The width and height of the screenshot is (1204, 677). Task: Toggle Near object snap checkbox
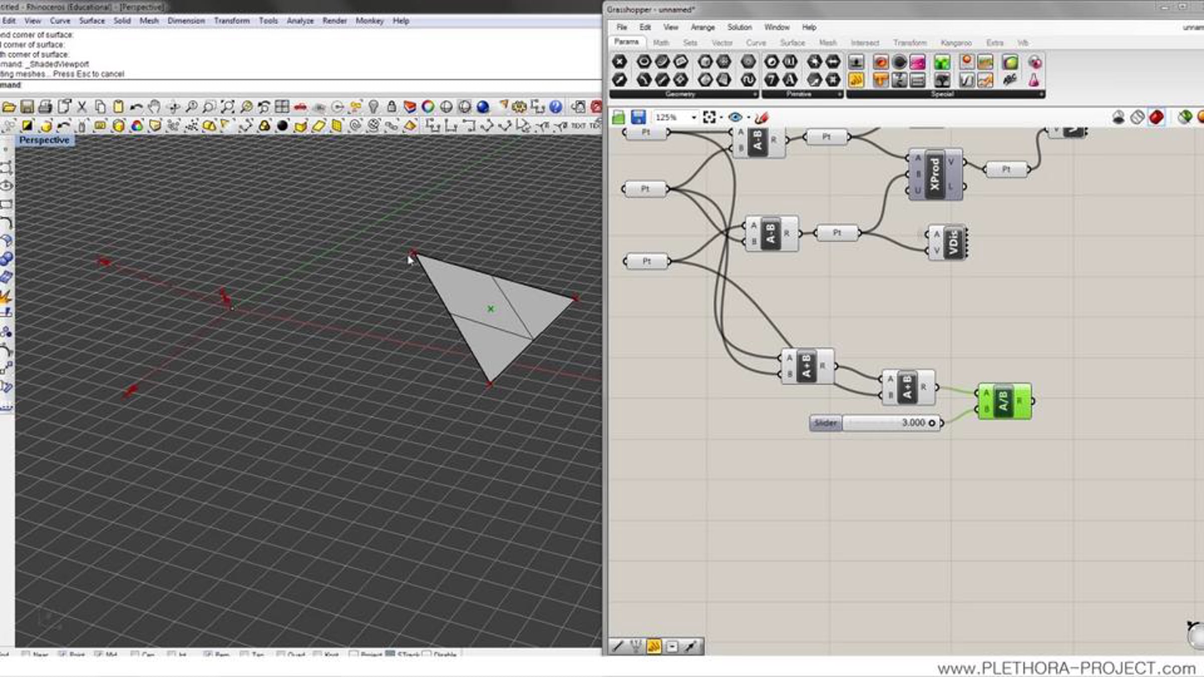point(26,654)
